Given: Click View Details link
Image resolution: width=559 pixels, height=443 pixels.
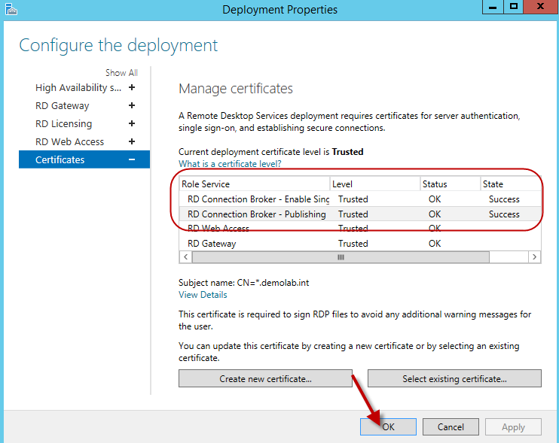Looking at the screenshot, I should [x=203, y=295].
